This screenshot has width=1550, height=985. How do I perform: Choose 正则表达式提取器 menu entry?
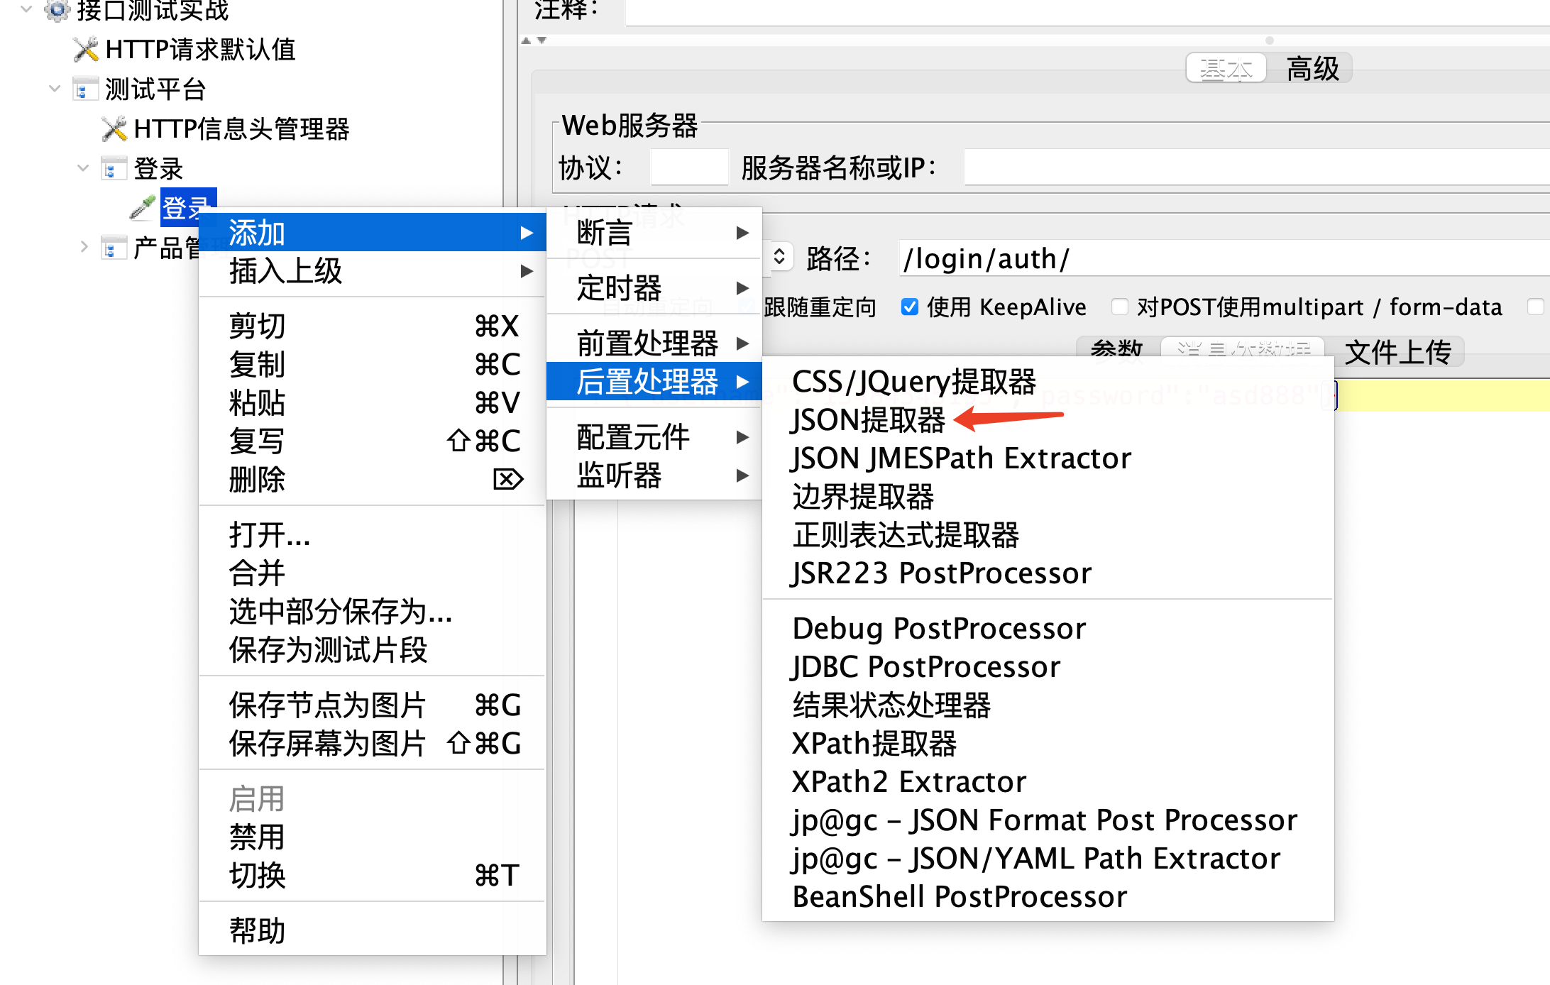click(x=906, y=535)
